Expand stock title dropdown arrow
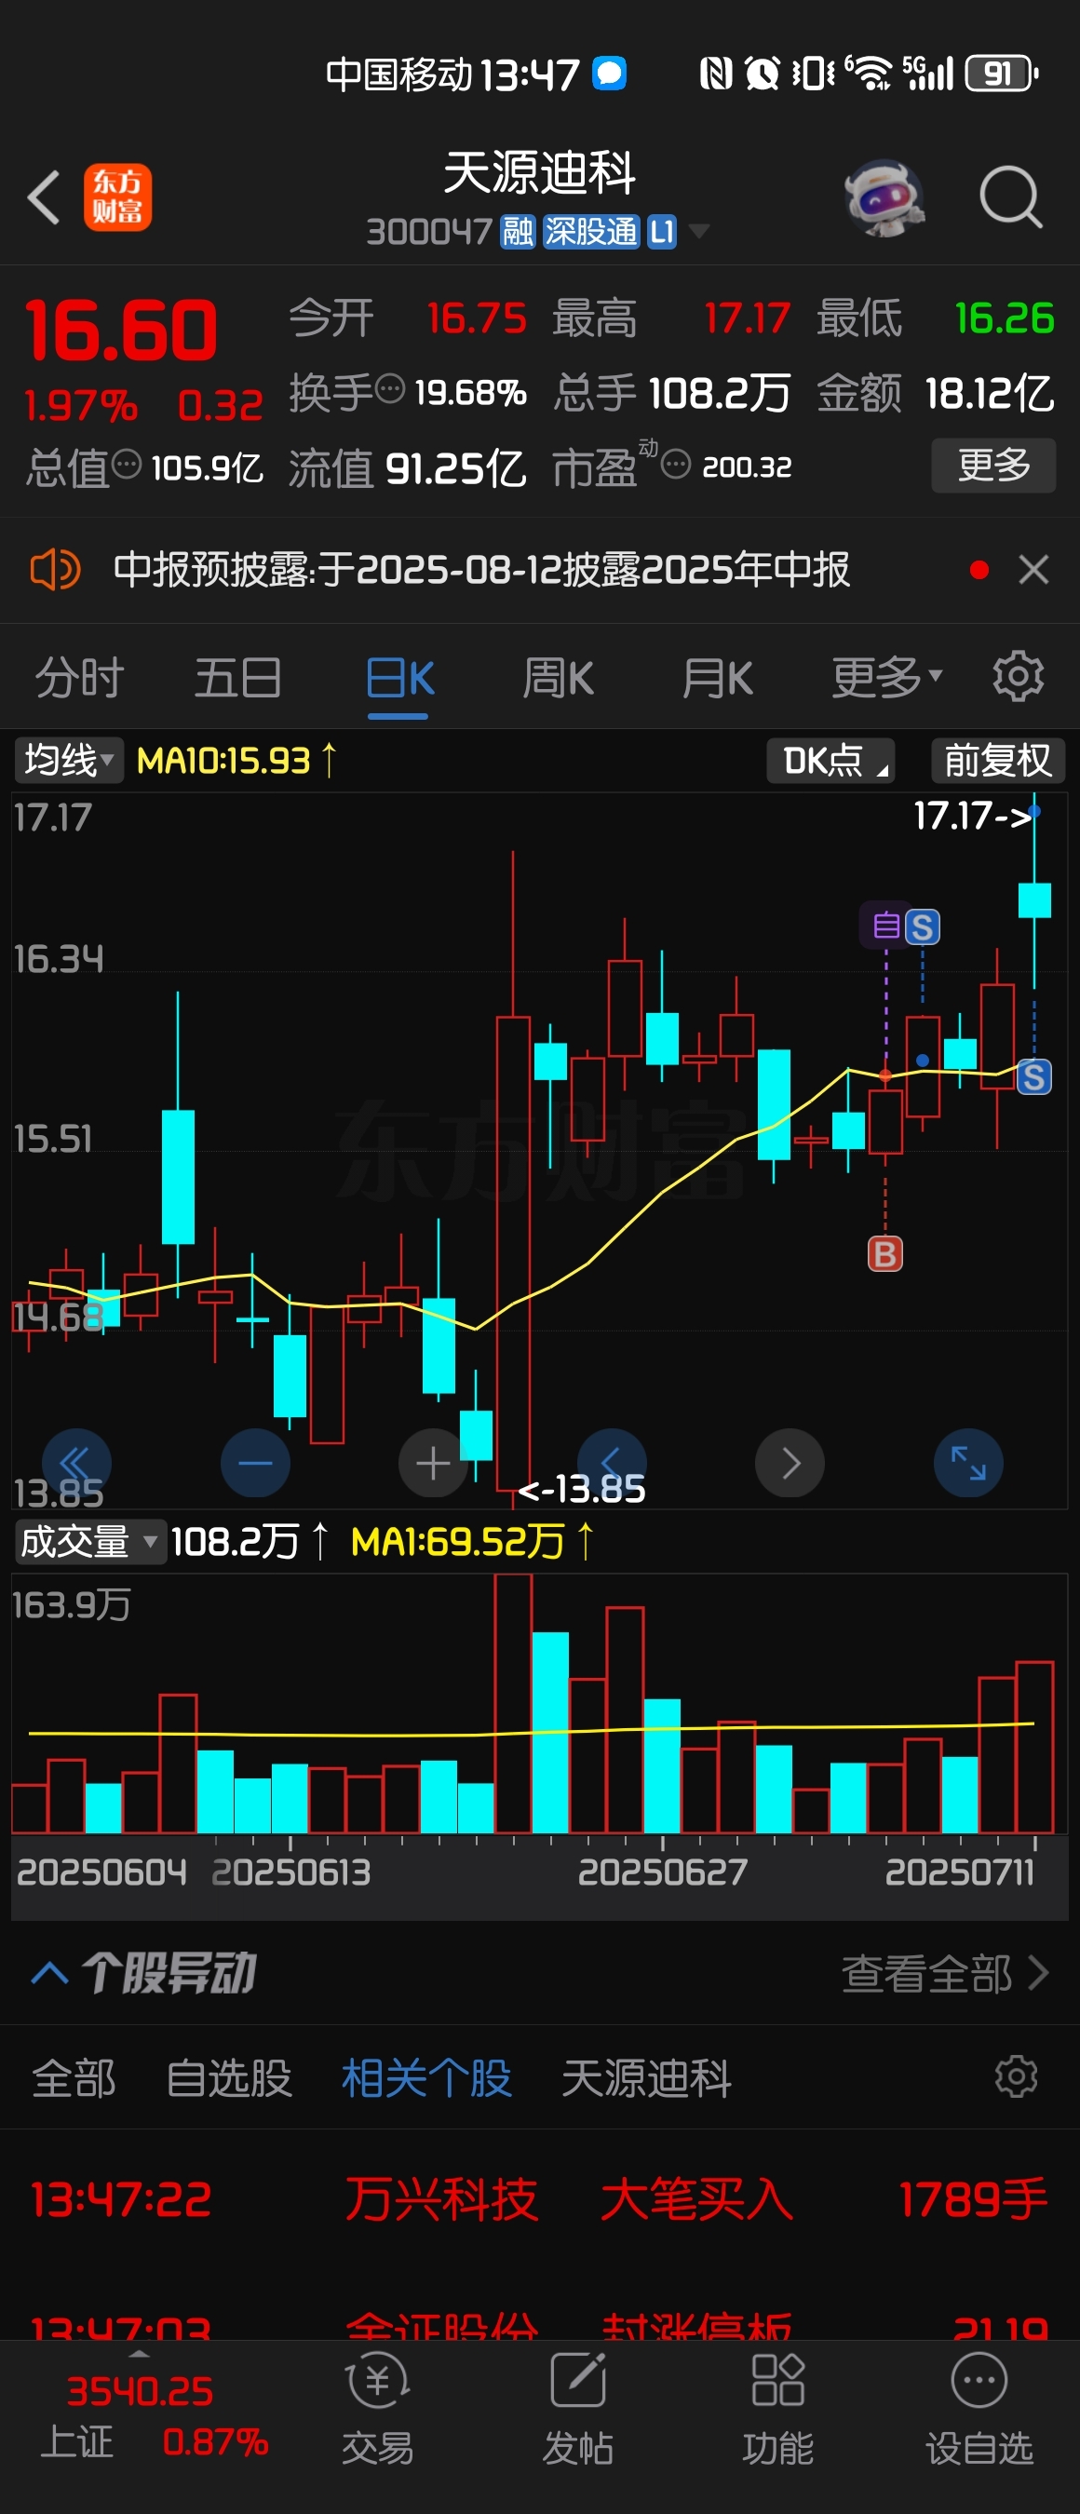Screen dimensions: 1080x2514 pos(698,231)
